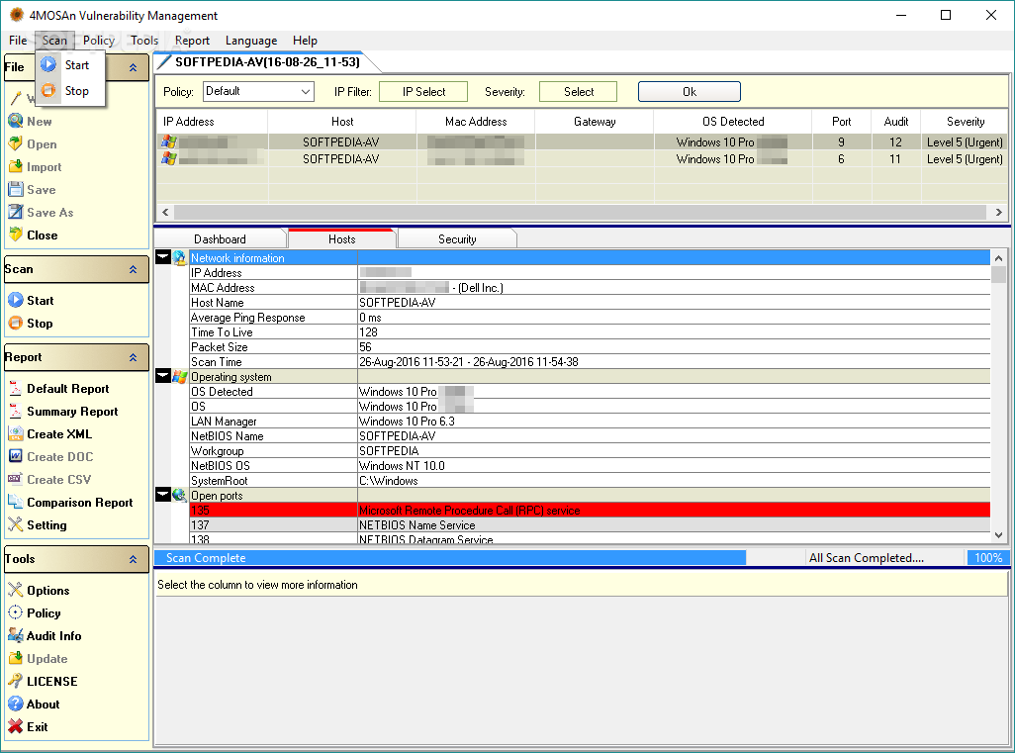This screenshot has width=1015, height=753.
Task: Click the IP Select filter button
Action: click(x=423, y=92)
